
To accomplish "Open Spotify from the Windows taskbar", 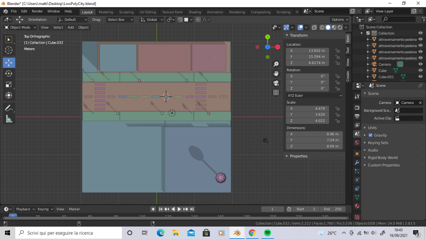I will (x=267, y=233).
